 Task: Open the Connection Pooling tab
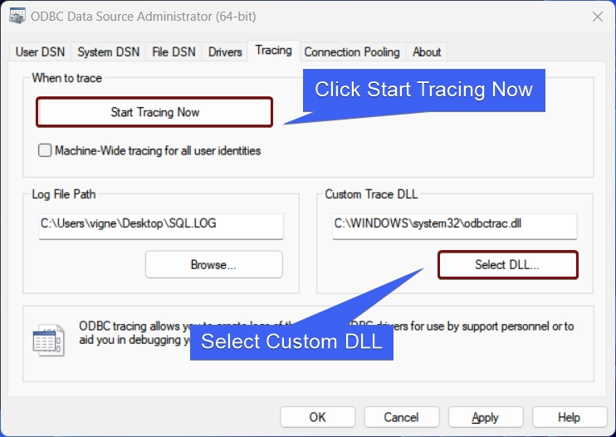click(x=352, y=52)
